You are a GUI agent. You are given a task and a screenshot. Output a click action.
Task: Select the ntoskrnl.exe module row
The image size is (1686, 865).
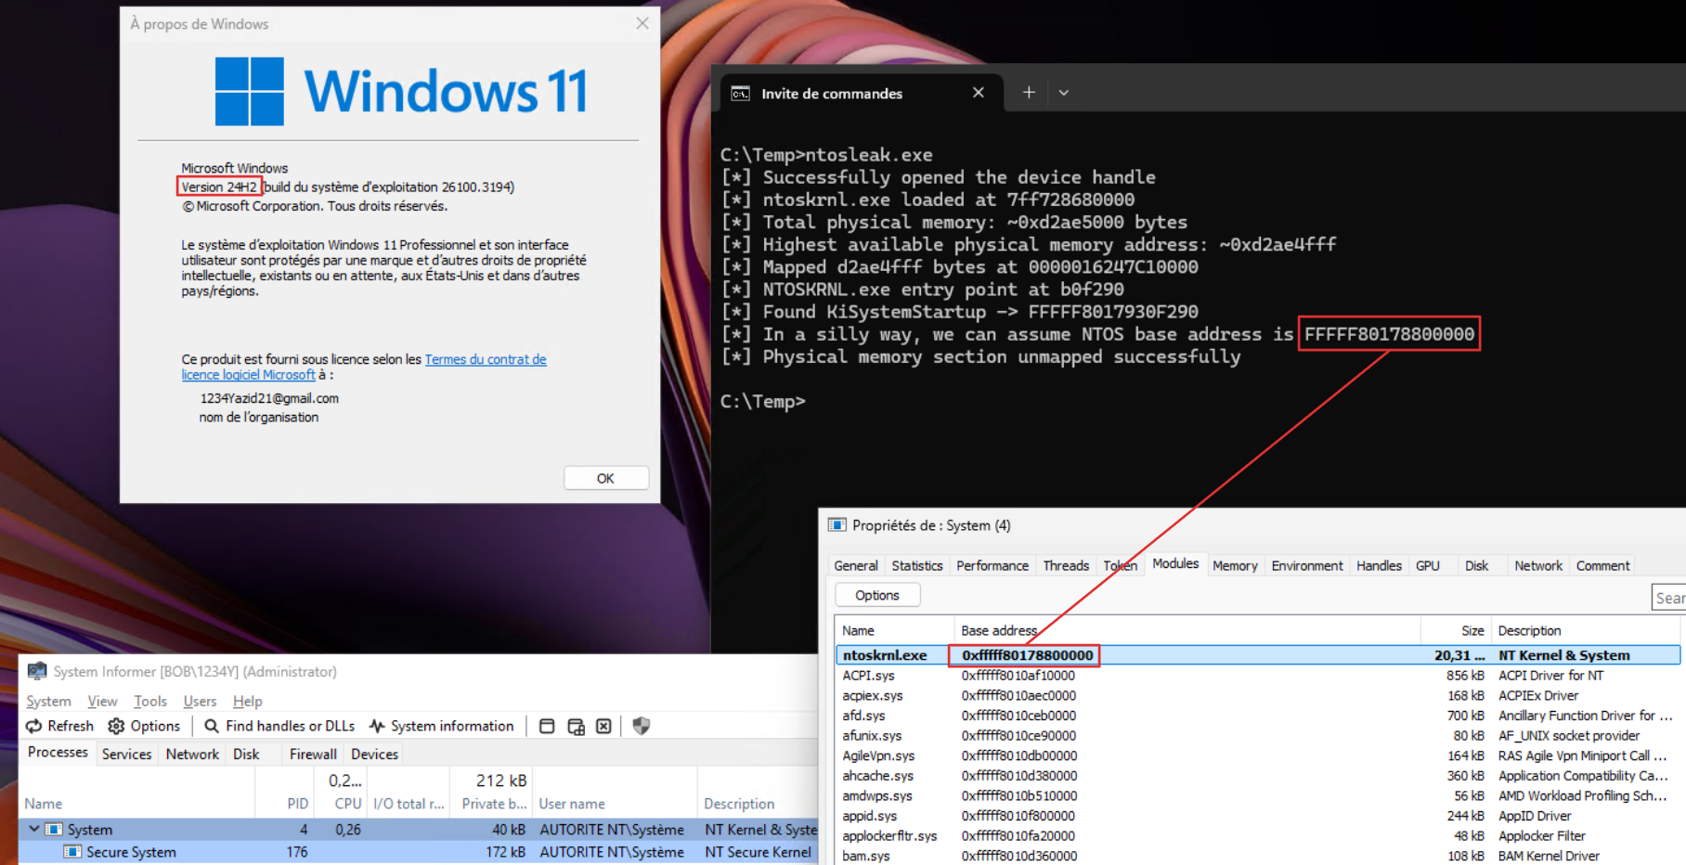coord(1258,655)
